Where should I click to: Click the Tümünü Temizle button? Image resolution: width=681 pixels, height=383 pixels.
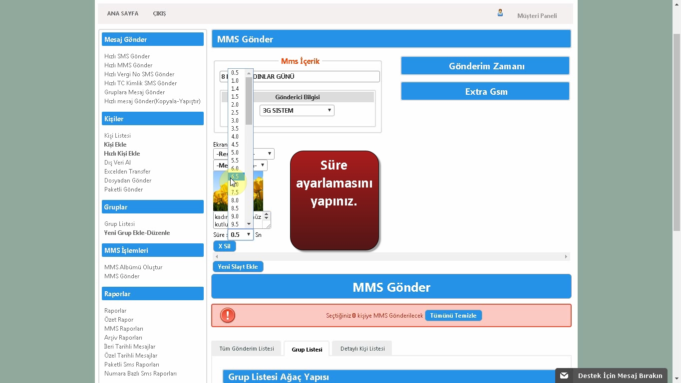[453, 316]
